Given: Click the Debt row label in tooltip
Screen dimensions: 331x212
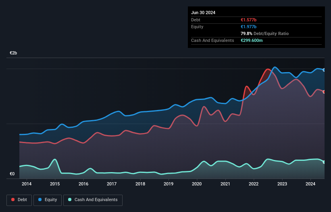Looking at the screenshot, I should pos(196,20).
